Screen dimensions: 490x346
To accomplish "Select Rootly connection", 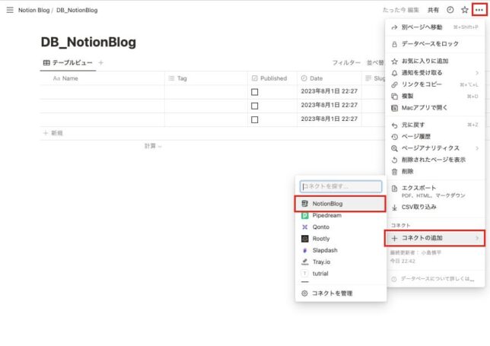I will click(x=340, y=239).
